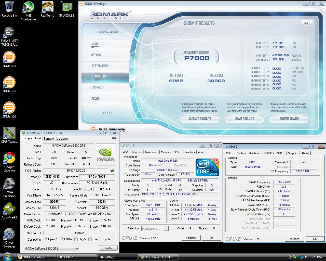Click OK in the right CPU-Z memory window
This screenshot has width=326, height=261.
[x=315, y=239]
